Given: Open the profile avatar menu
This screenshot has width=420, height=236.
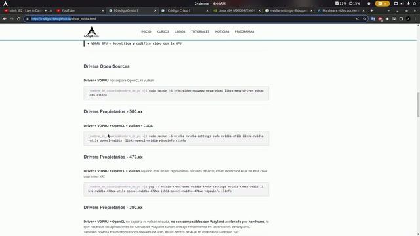Looking at the screenshot, I should coord(408,19).
